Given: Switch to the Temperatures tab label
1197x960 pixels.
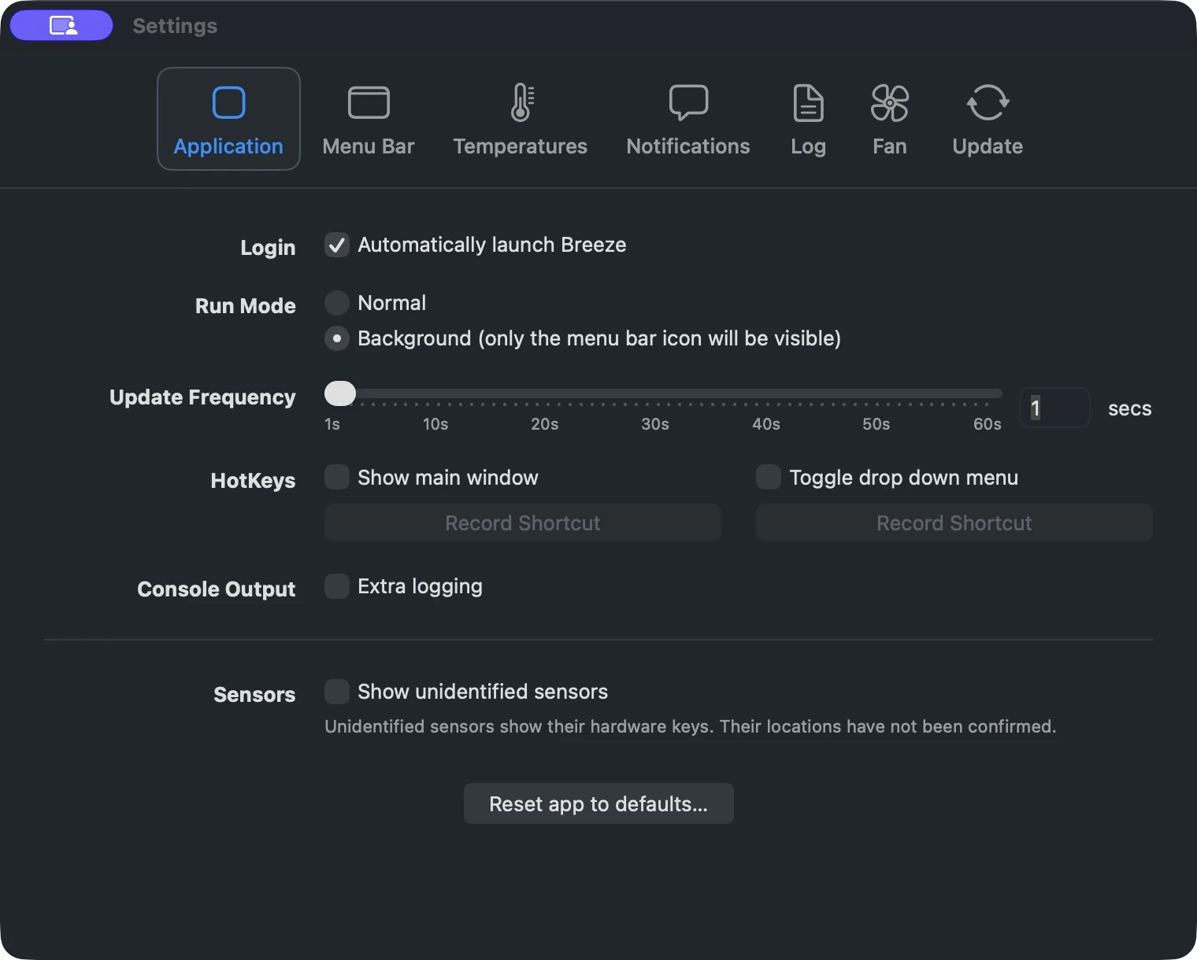Looking at the screenshot, I should tap(521, 146).
